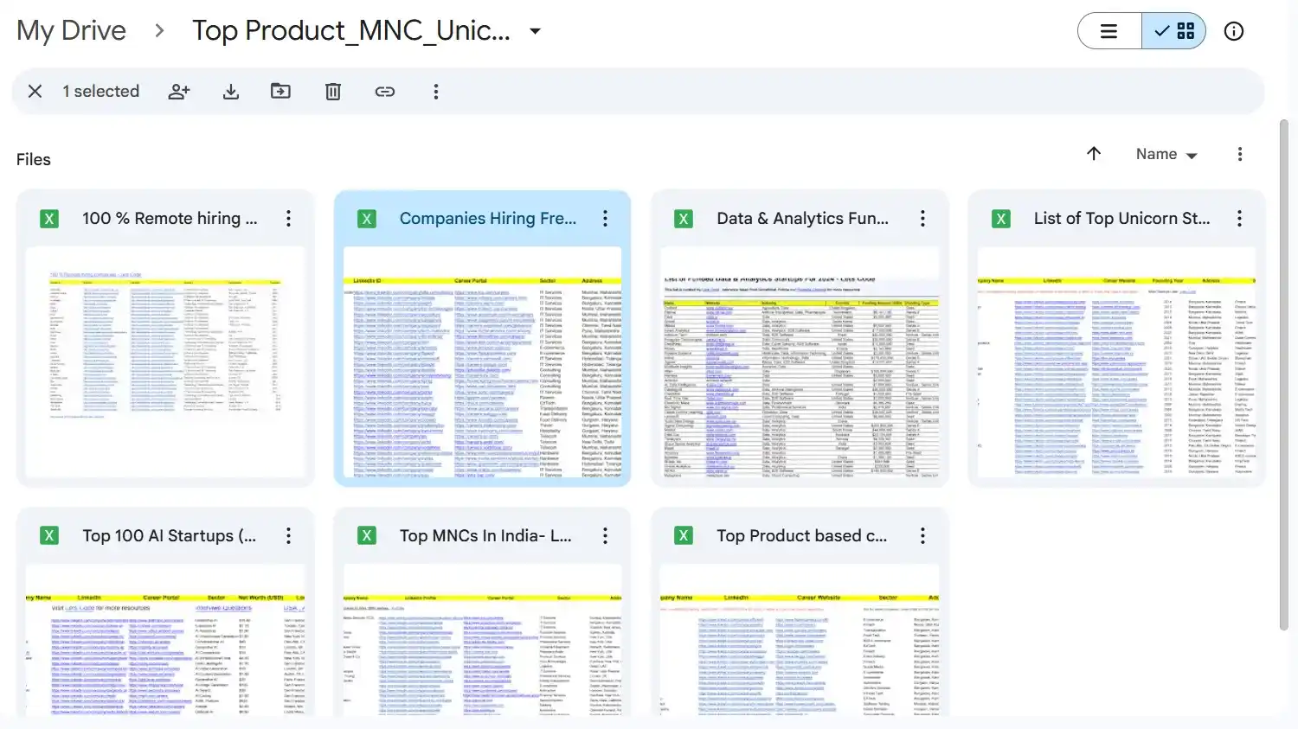1298x729 pixels.
Task: Click file name 'Companies Hiring Fre...'
Action: (488, 219)
